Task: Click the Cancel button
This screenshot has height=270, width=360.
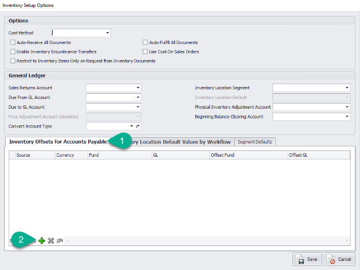Action: pyautogui.click(x=339, y=259)
